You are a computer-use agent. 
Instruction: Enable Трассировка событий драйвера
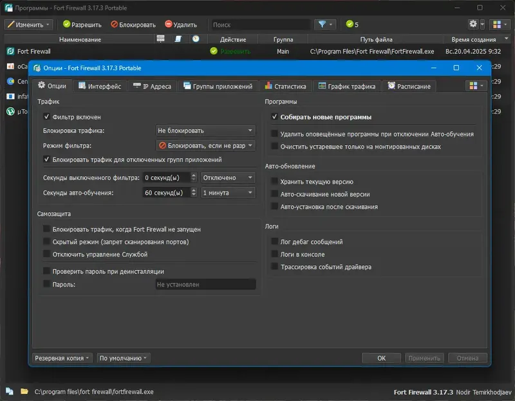[274, 267]
